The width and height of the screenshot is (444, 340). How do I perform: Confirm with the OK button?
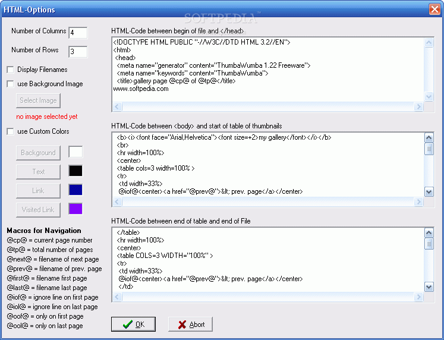click(x=133, y=324)
